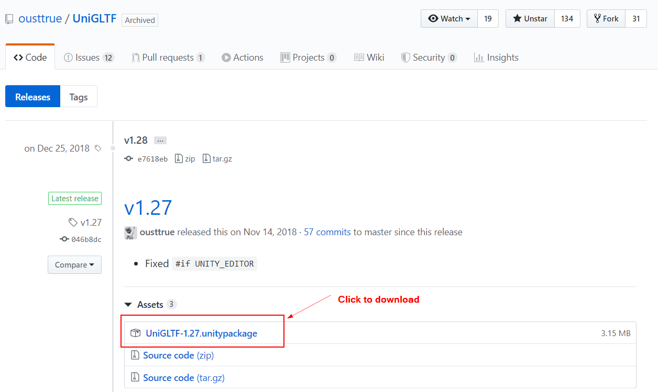Expand the v1.28 ellipsis details toggle
This screenshot has width=658, height=392.
click(160, 141)
